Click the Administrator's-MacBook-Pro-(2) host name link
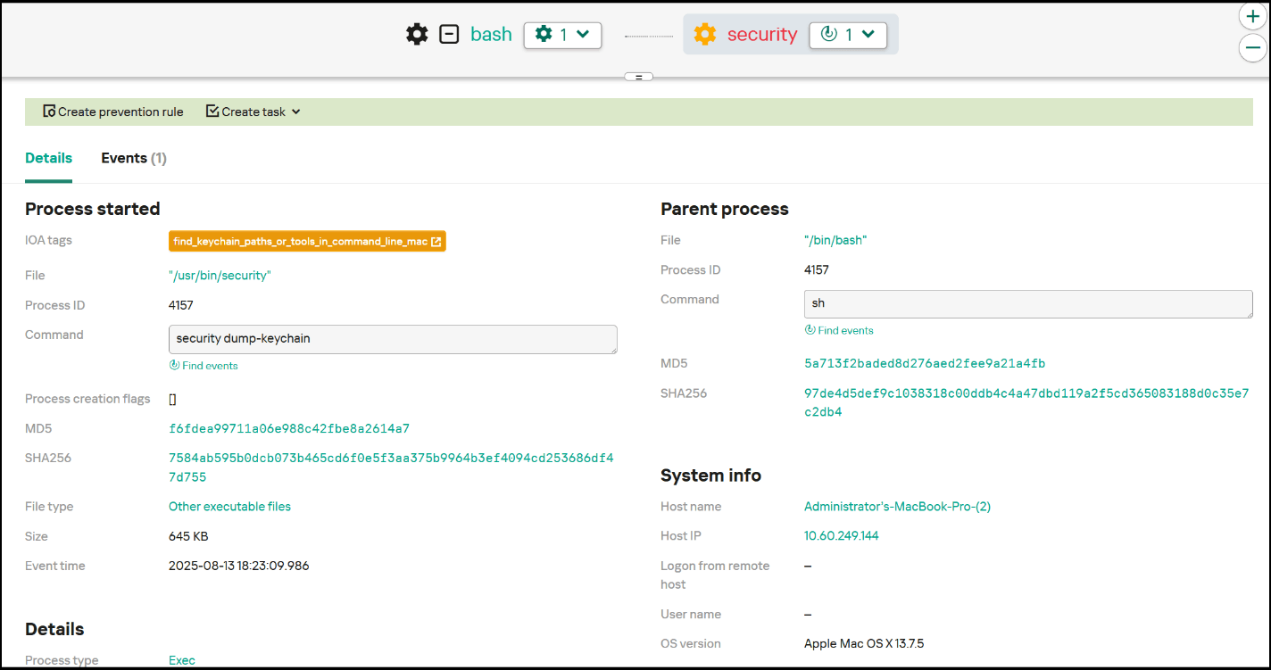 (896, 506)
